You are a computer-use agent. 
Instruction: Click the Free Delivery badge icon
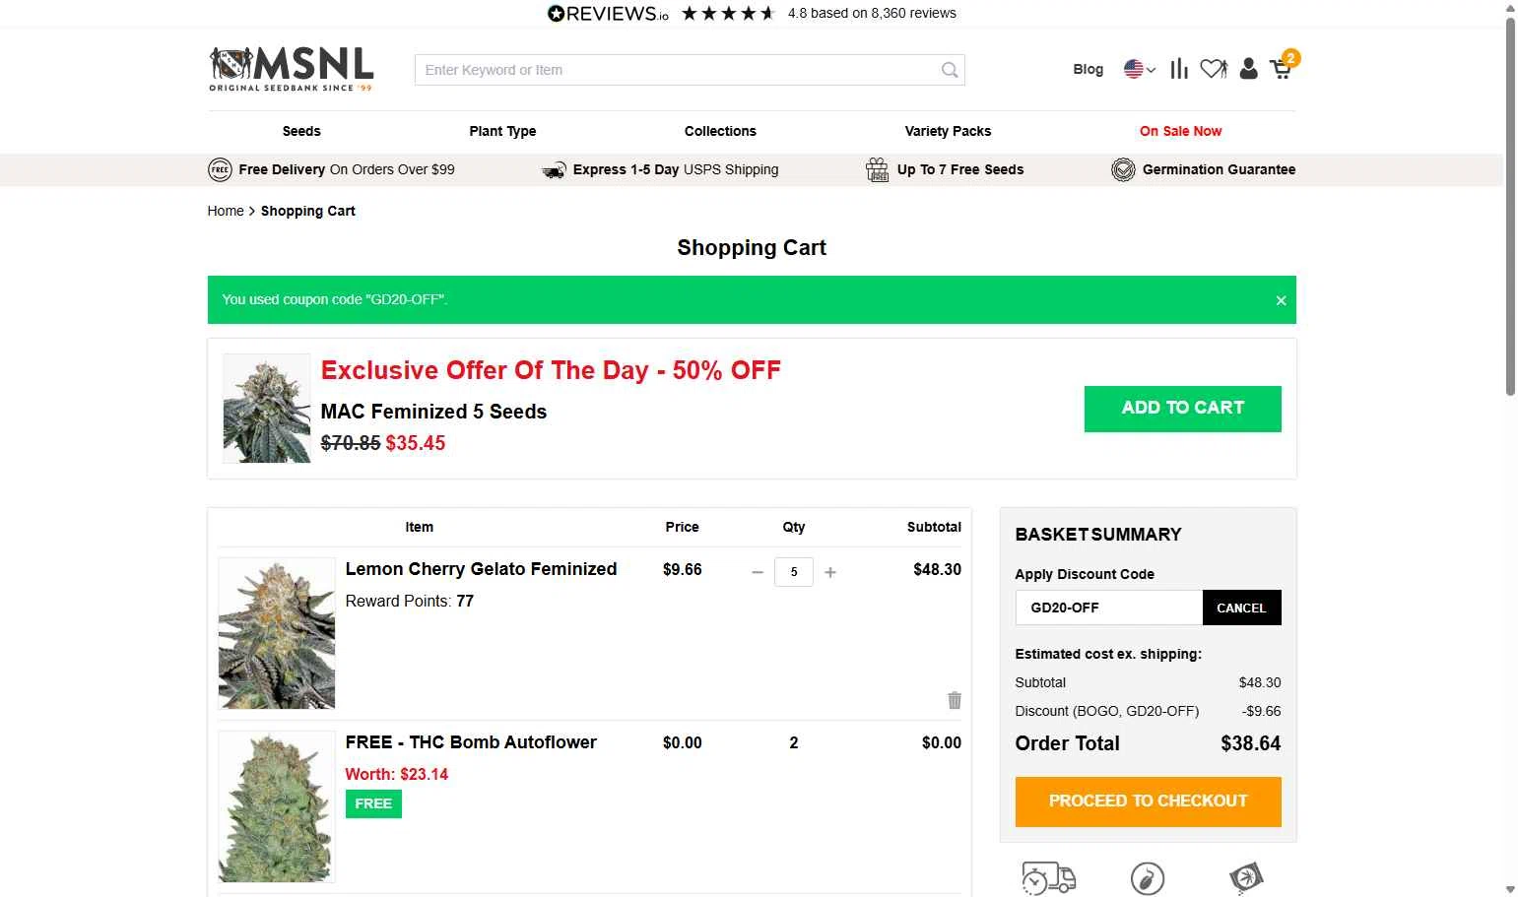220,169
